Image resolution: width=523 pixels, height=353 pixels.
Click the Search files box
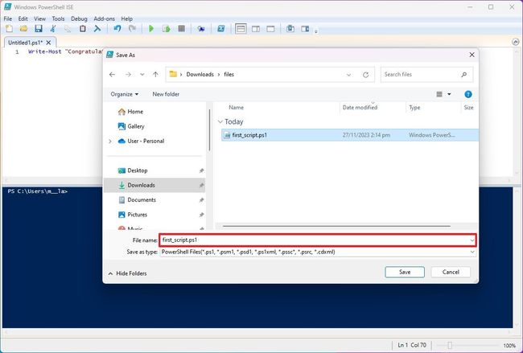click(x=426, y=74)
